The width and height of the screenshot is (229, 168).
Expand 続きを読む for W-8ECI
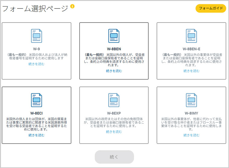[36, 135]
